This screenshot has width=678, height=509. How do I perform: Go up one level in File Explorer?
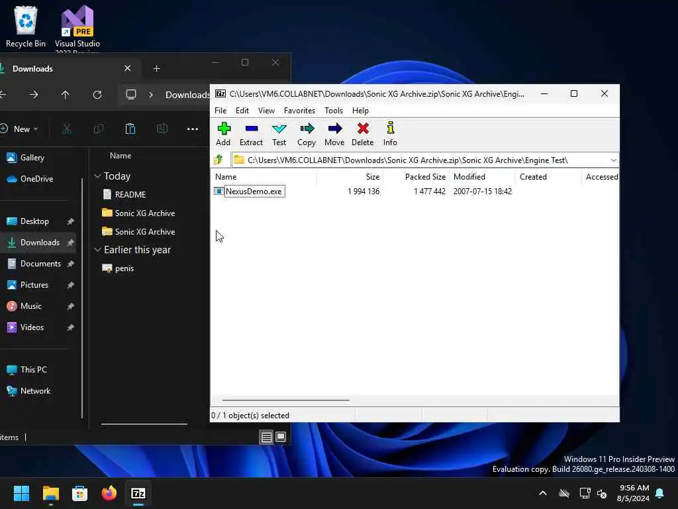click(x=66, y=95)
